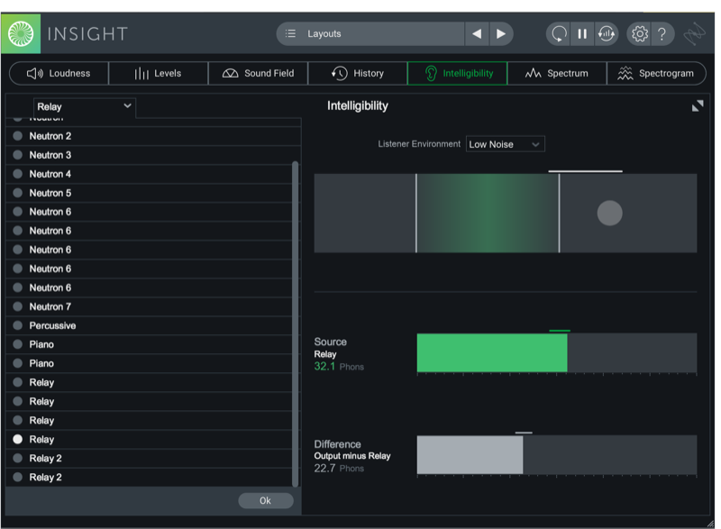Click the Ok button
This screenshot has width=721, height=529.
click(x=266, y=500)
